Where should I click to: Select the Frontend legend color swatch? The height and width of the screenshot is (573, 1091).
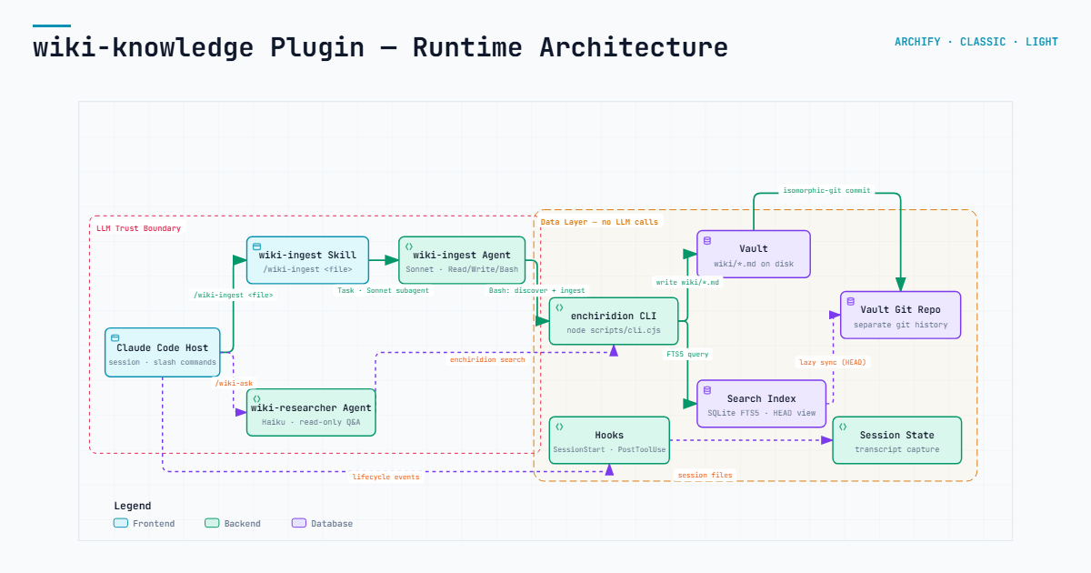click(121, 523)
